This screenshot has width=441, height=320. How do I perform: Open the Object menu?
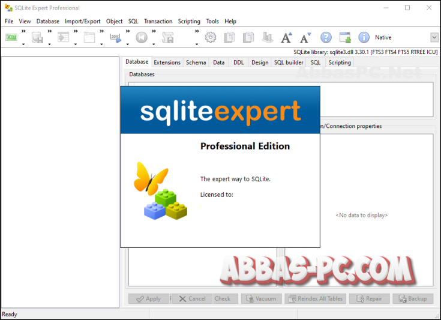(x=114, y=22)
